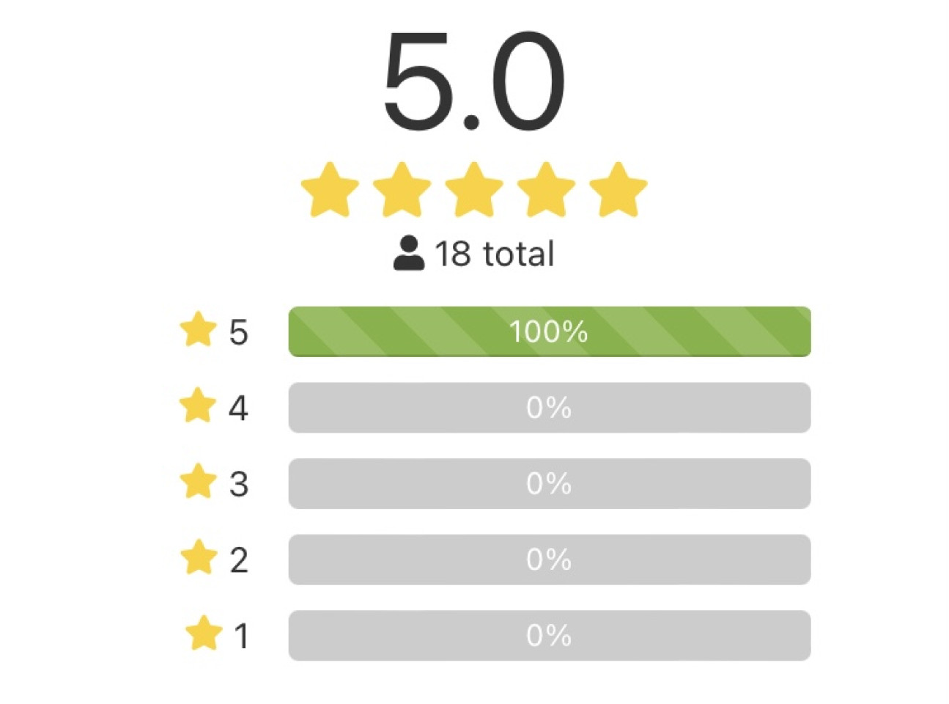Click the 18 total reviewers text
949x704 pixels.
[x=495, y=254]
